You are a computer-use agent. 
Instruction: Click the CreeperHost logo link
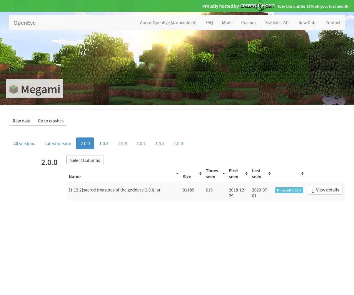click(x=258, y=6)
